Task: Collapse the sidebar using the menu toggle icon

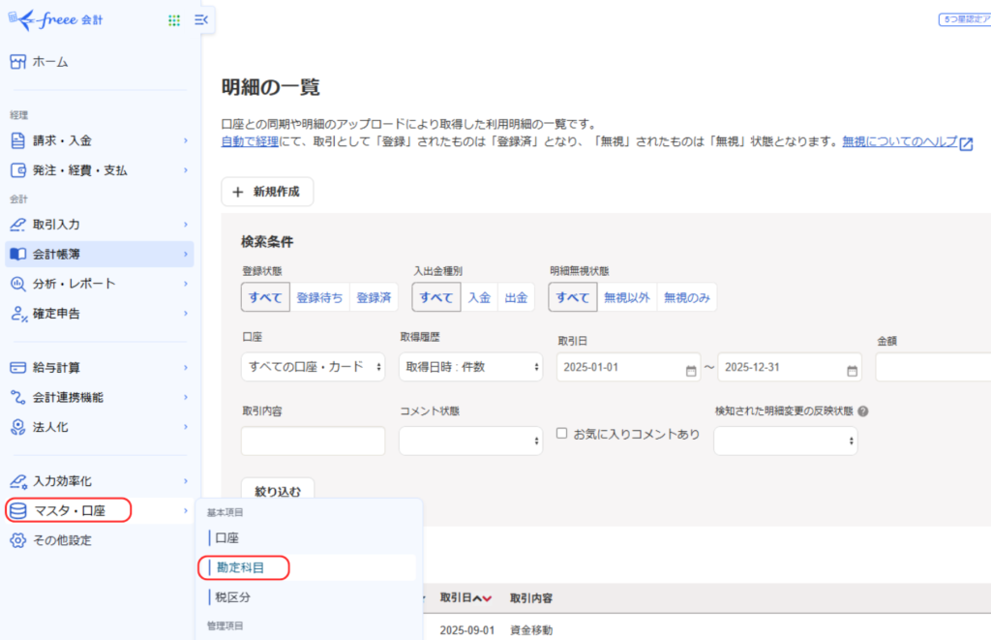Action: click(201, 20)
